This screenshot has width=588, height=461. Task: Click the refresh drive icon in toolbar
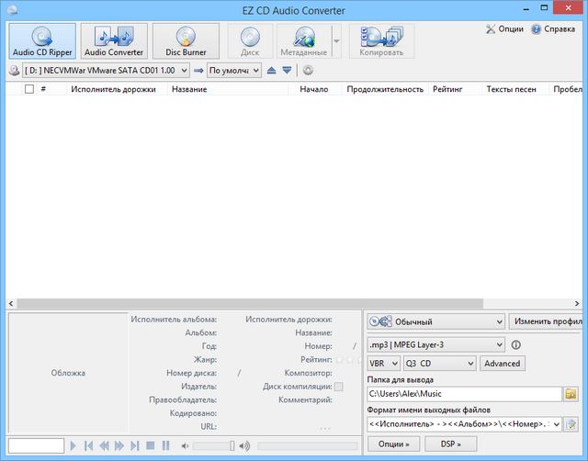click(309, 70)
